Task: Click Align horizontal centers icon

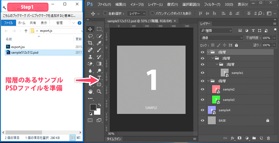Action: [231, 13]
